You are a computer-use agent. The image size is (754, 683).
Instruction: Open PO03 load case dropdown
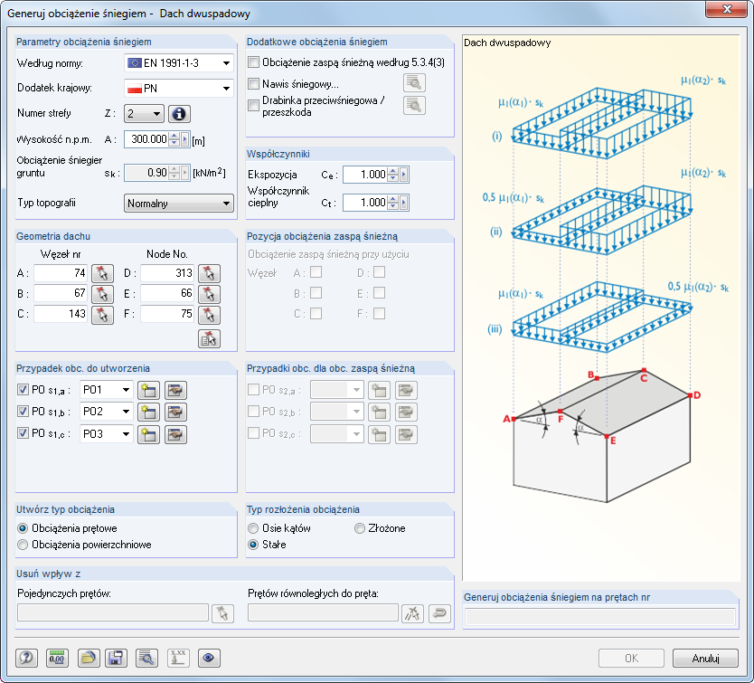[107, 434]
